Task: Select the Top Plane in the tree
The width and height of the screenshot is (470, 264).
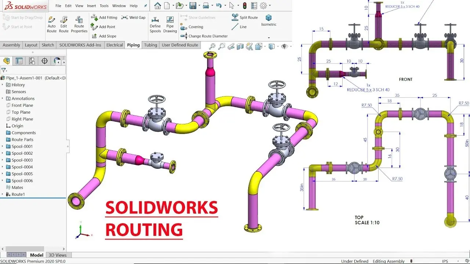Action: 21,112
